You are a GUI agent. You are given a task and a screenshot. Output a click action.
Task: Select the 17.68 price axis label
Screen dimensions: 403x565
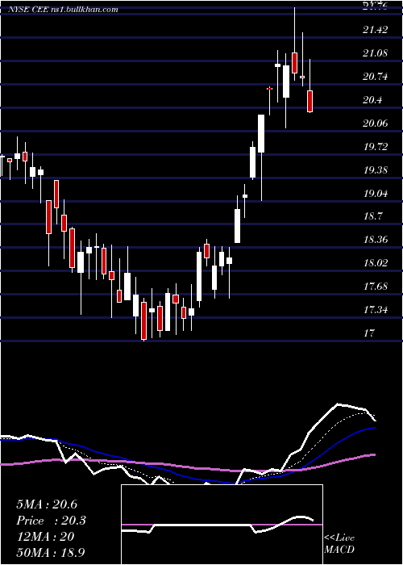pyautogui.click(x=376, y=287)
